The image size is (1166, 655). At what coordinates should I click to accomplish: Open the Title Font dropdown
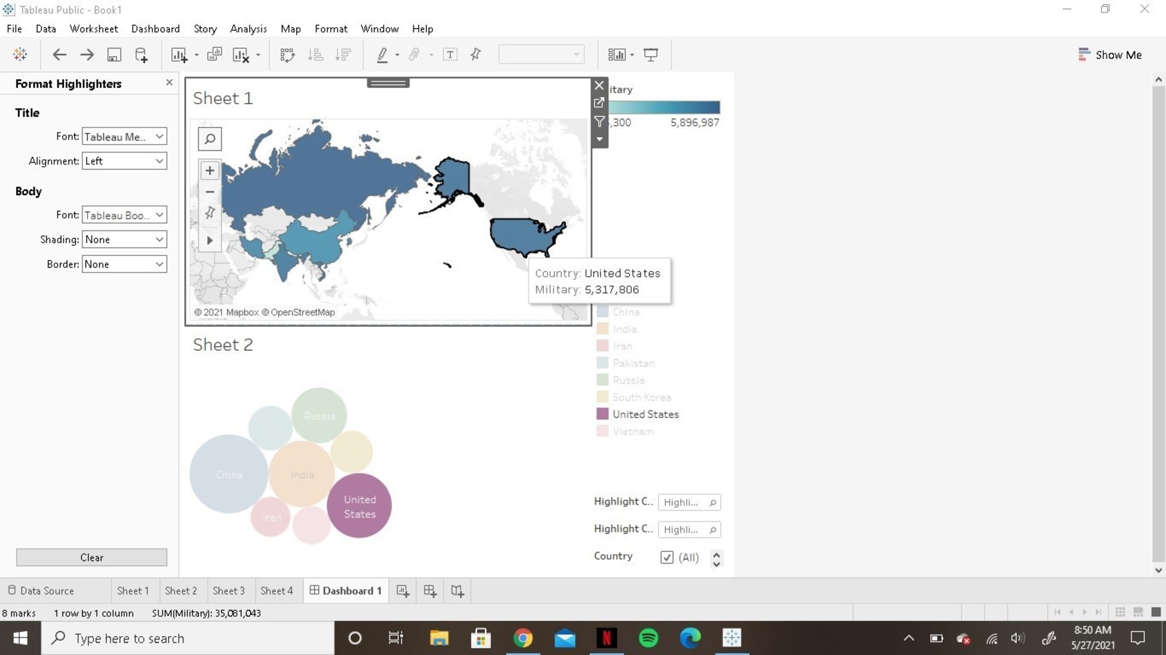(124, 137)
